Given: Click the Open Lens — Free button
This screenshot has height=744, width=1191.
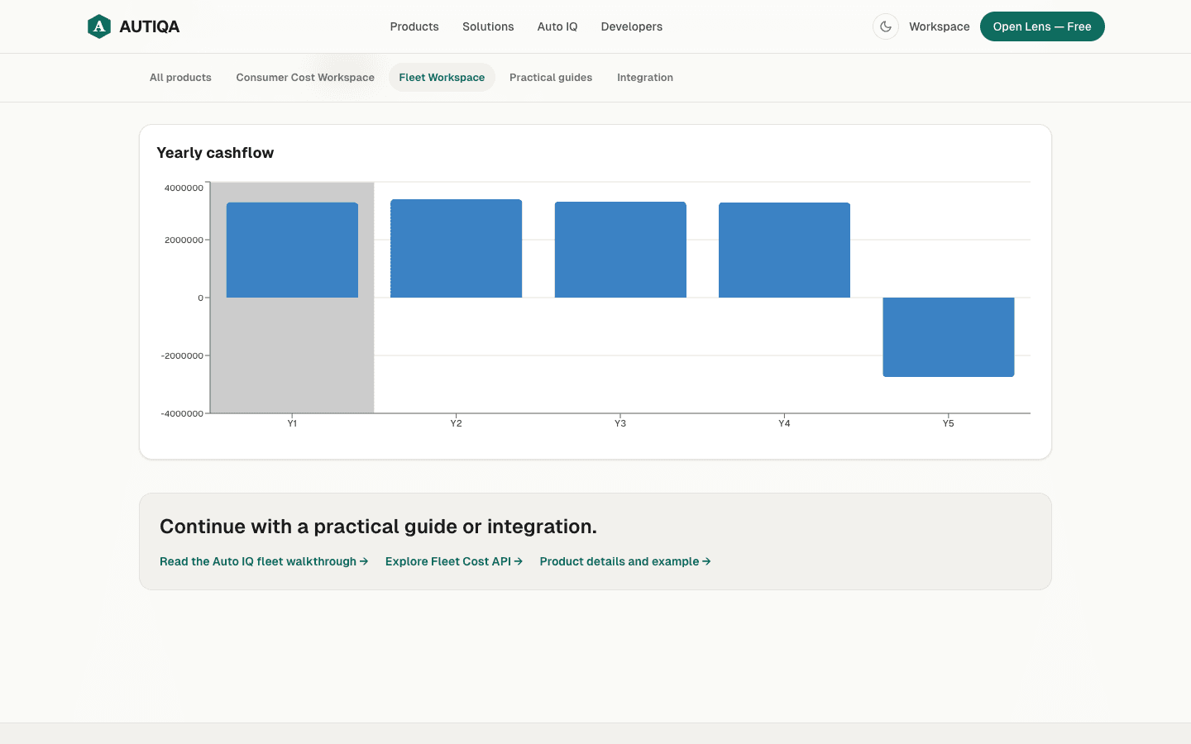Looking at the screenshot, I should [x=1042, y=26].
